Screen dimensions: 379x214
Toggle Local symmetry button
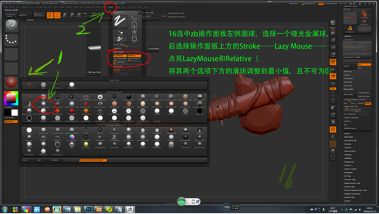333,77
